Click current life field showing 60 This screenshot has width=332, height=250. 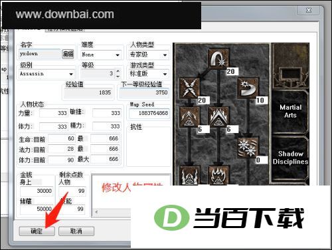tap(62, 139)
